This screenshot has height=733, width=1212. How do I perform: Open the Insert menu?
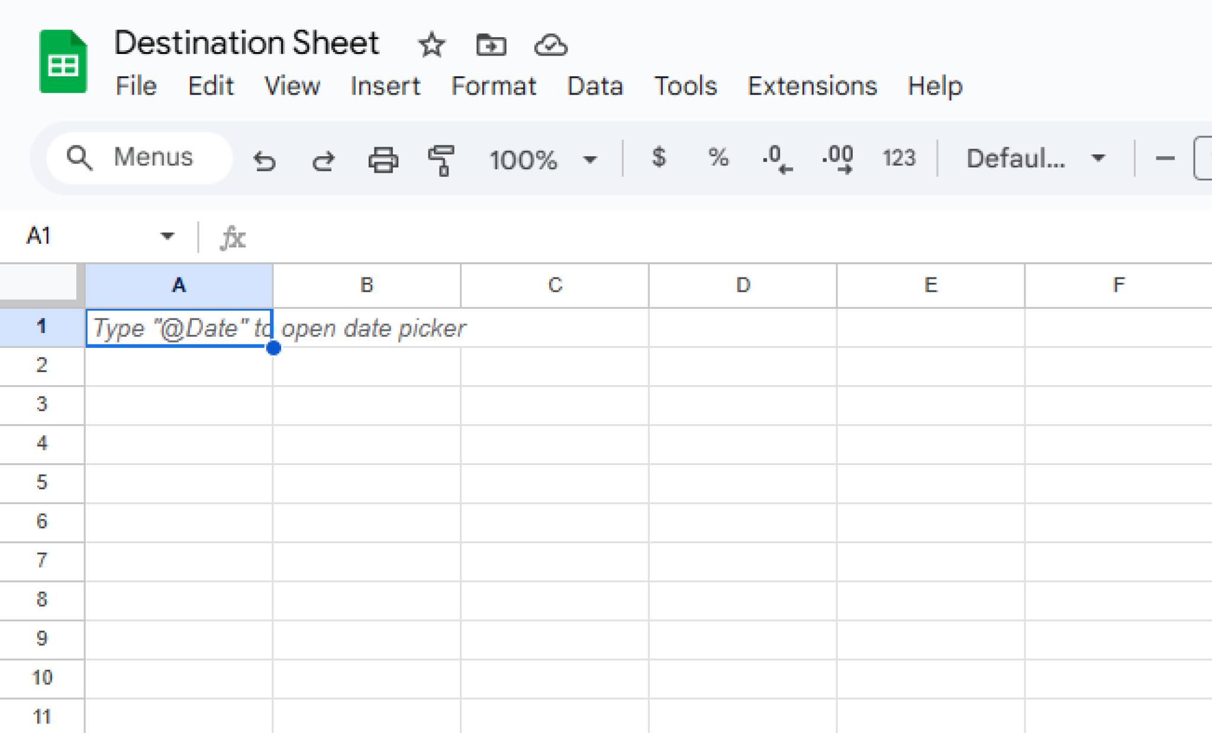pos(385,86)
